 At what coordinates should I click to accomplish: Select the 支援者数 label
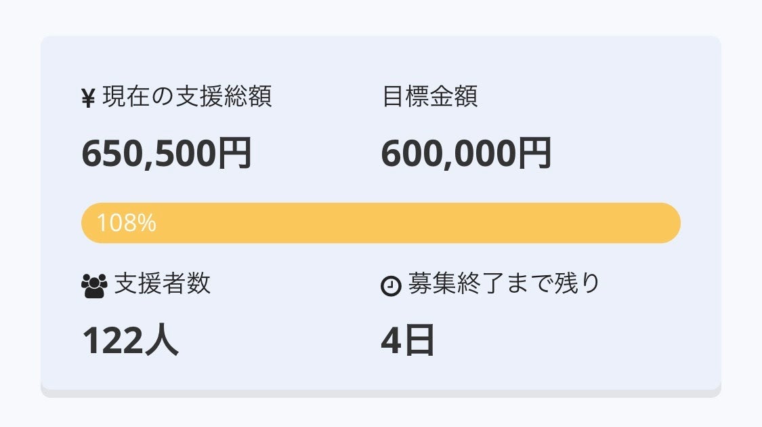pyautogui.click(x=163, y=283)
